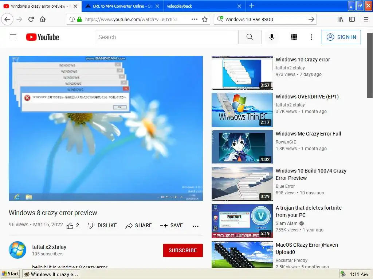Click the SIGN IN button

tap(341, 37)
